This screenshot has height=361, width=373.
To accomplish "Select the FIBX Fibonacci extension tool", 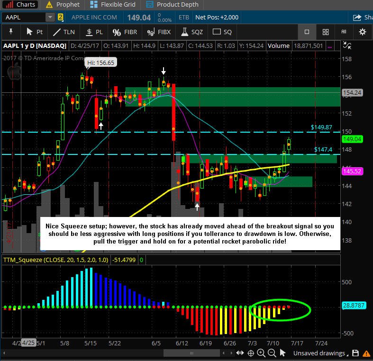I will [159, 32].
